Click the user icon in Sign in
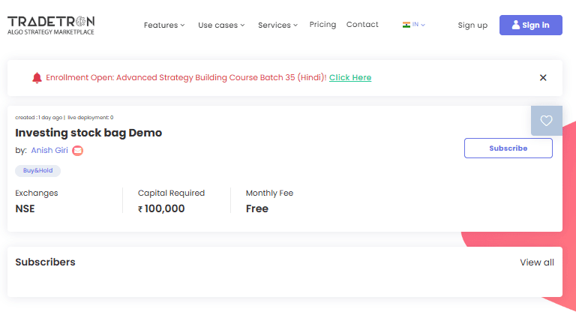This screenshot has height=321, width=576. [515, 25]
